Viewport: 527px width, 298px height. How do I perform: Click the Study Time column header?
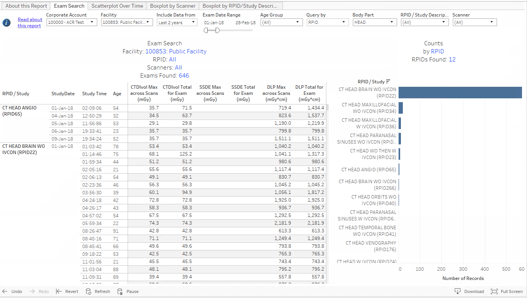coord(95,94)
